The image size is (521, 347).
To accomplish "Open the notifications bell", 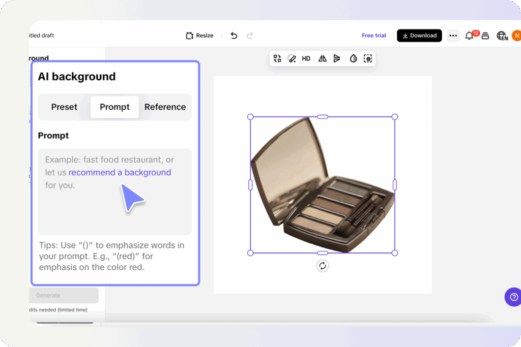I will pyautogui.click(x=469, y=36).
